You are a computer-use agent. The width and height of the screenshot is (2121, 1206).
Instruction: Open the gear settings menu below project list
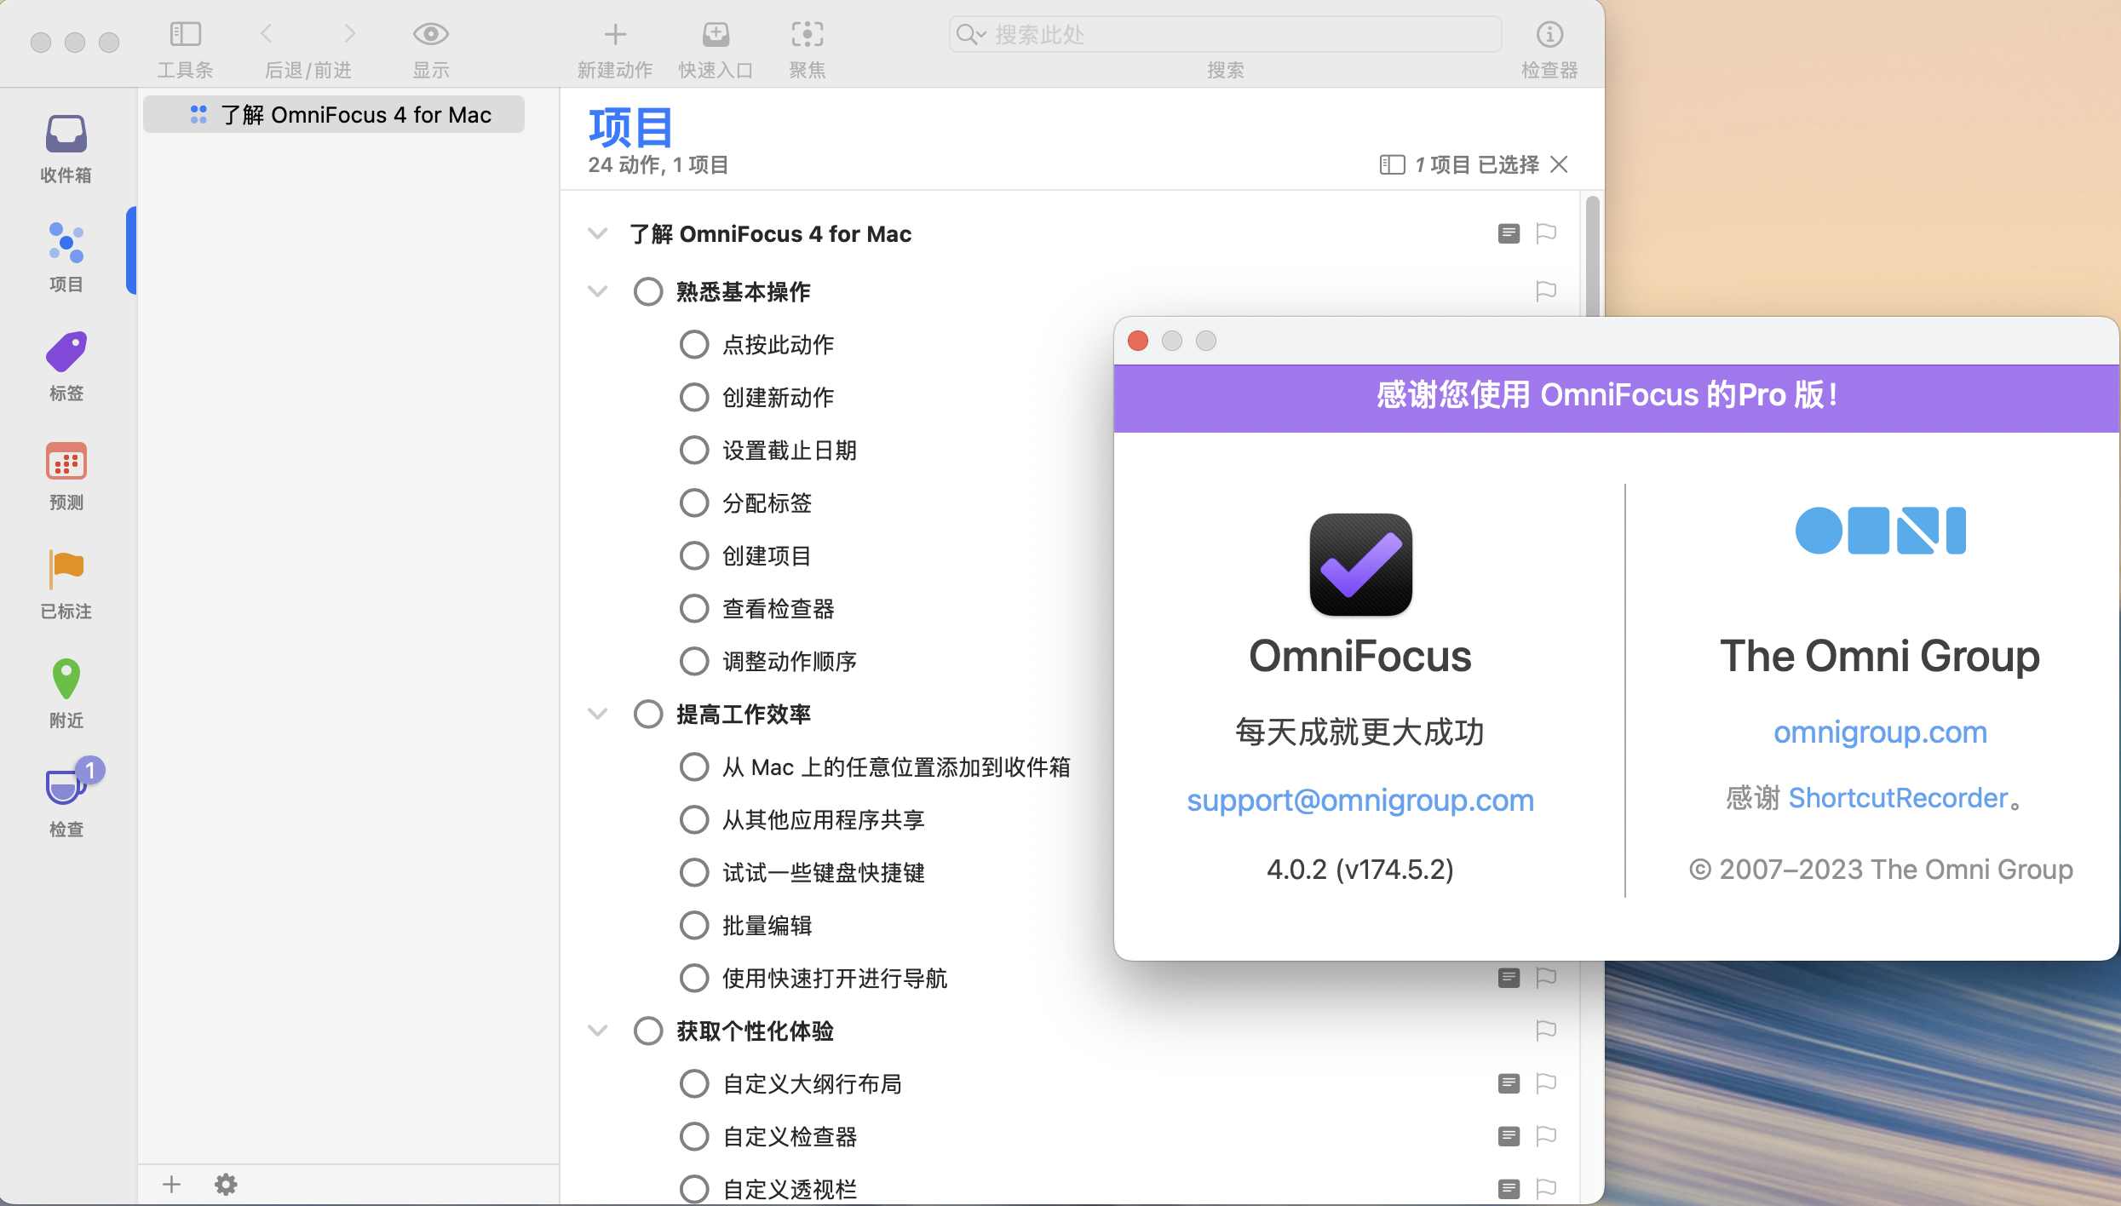226,1185
